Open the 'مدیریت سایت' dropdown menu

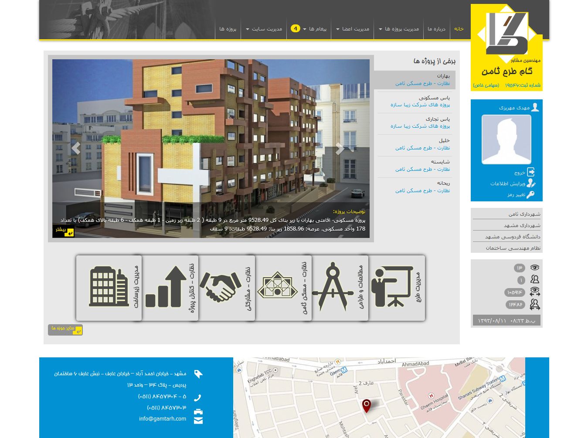point(264,29)
